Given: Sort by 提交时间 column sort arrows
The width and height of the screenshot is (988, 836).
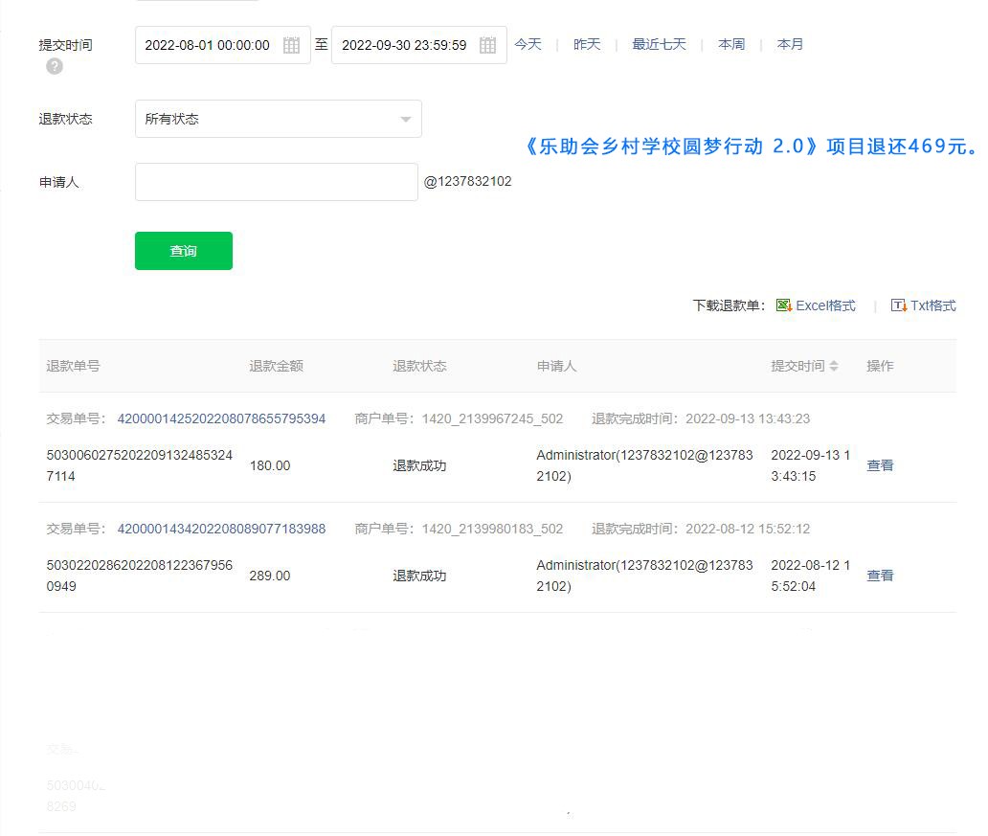Looking at the screenshot, I should click(x=834, y=366).
